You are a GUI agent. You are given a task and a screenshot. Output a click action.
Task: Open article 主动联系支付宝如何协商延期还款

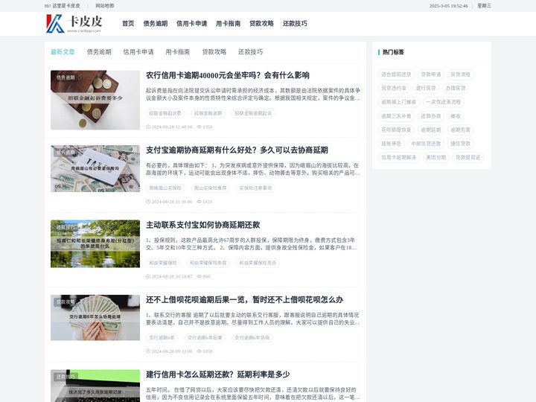click(203, 225)
